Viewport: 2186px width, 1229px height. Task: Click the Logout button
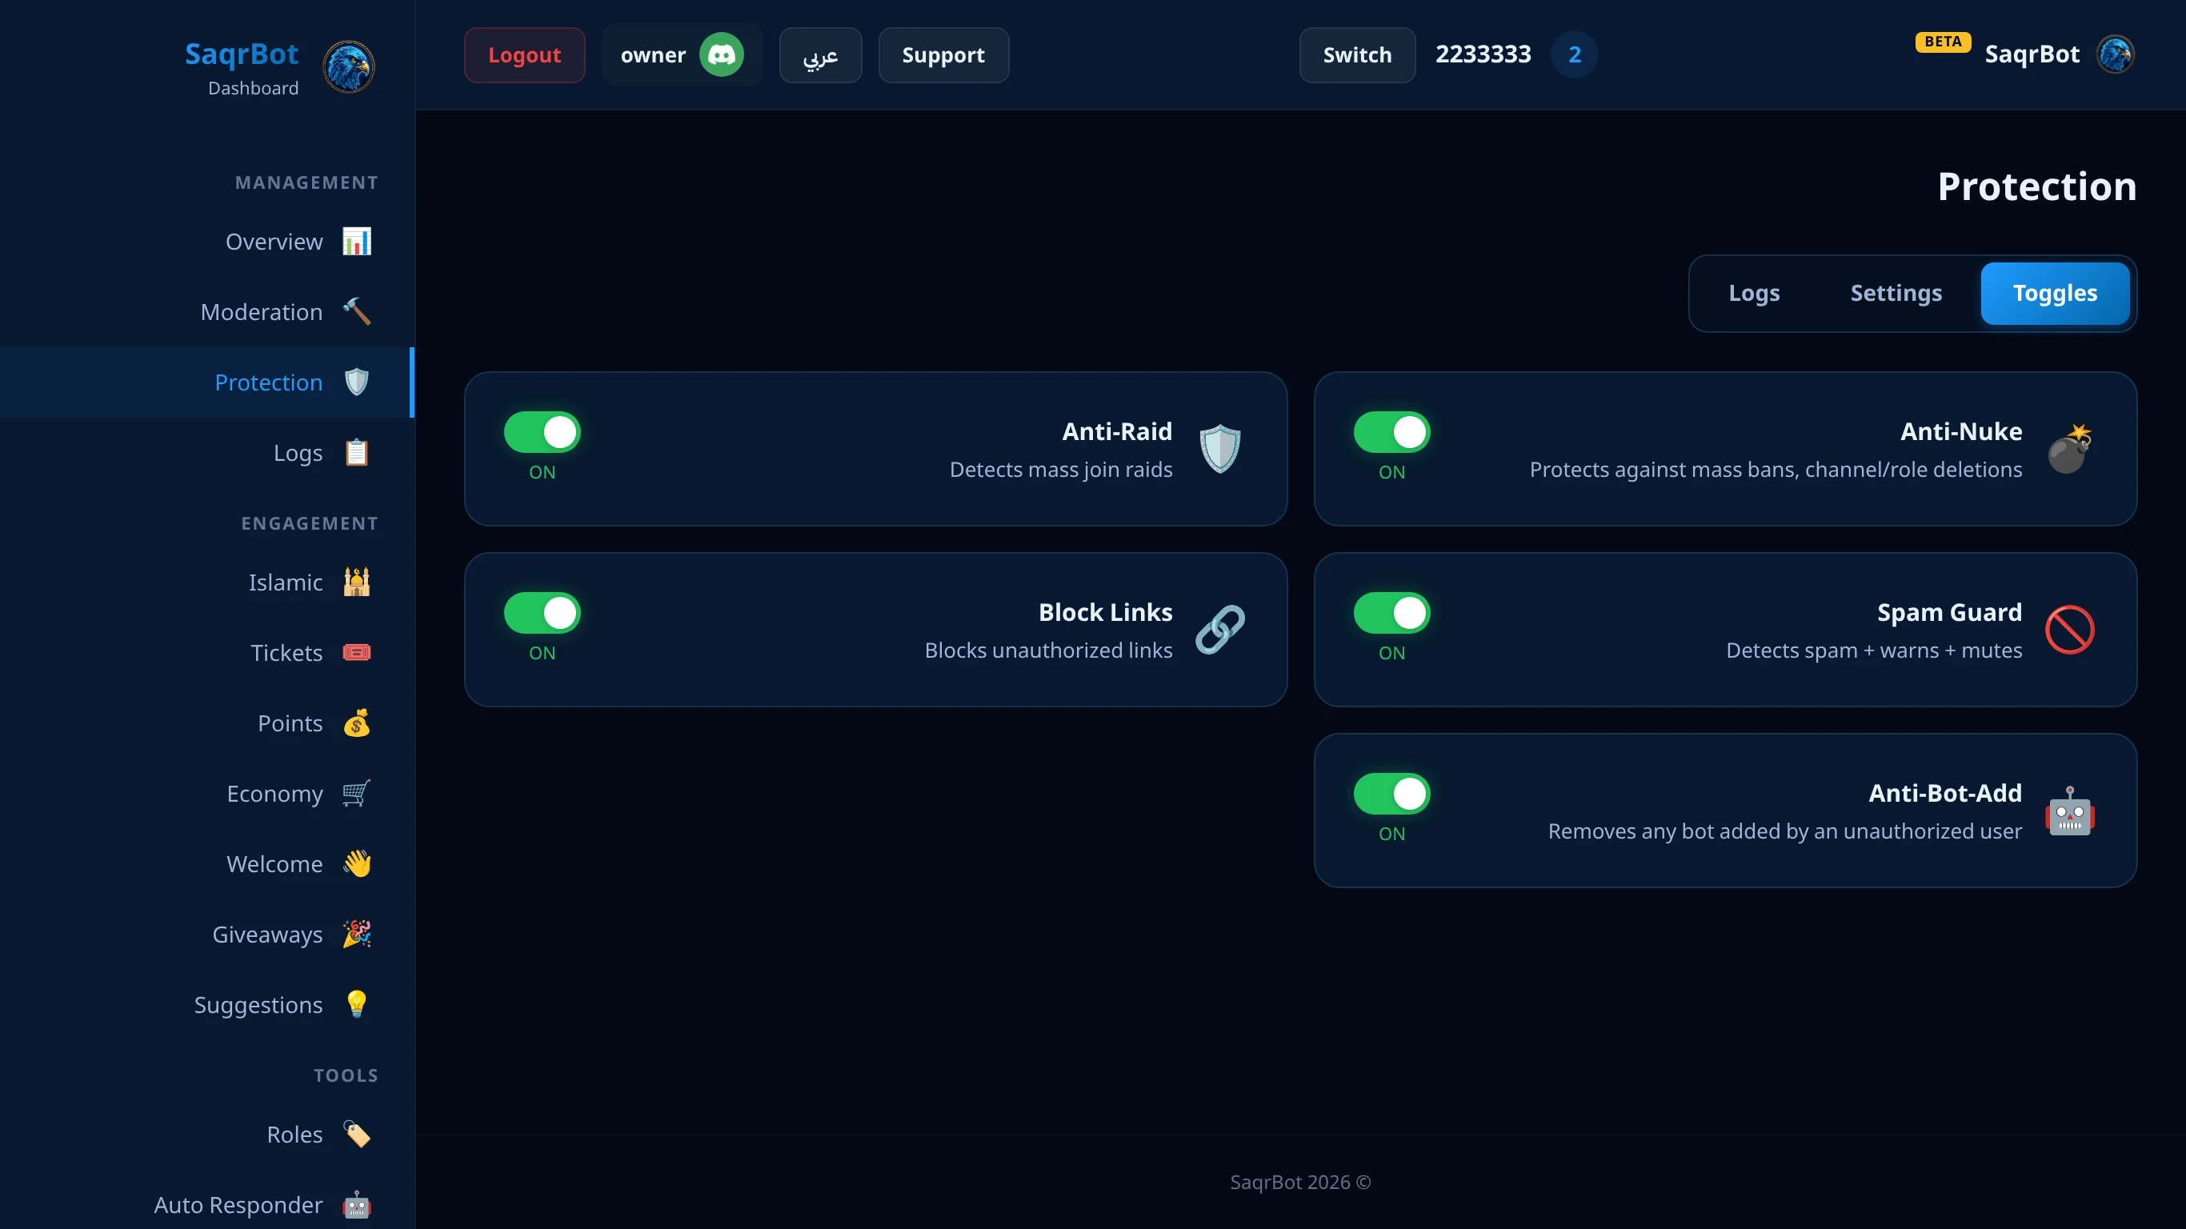click(x=524, y=55)
